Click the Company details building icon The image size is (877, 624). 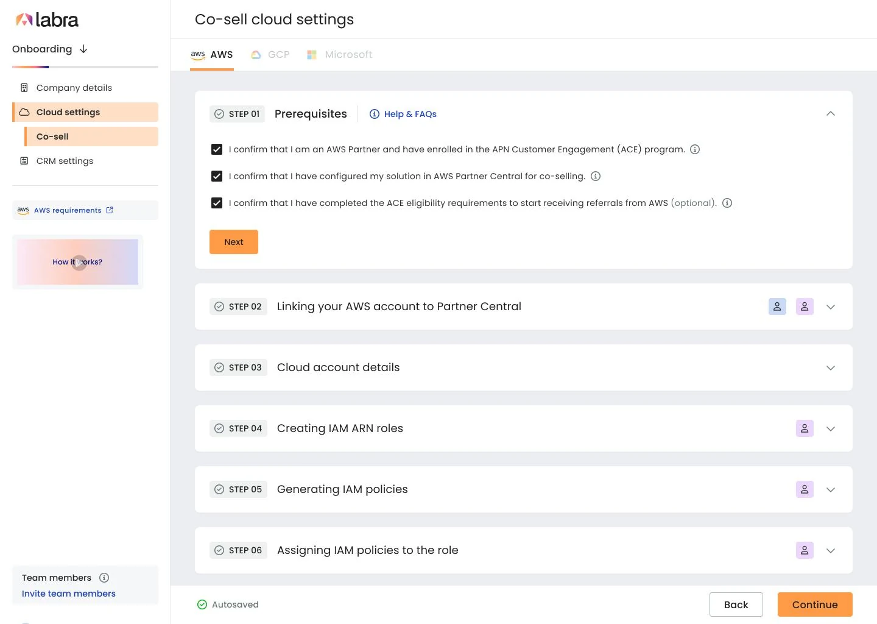pyautogui.click(x=24, y=88)
